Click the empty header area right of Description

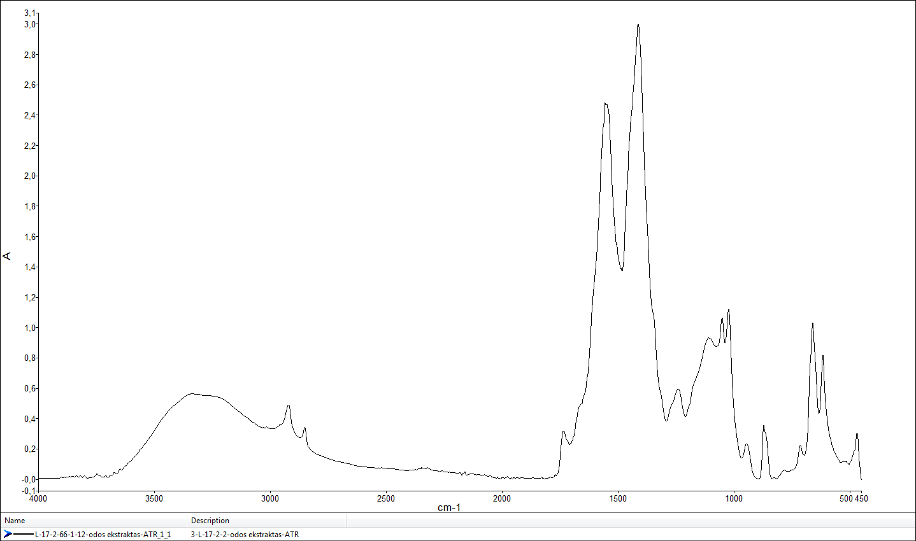[631, 521]
